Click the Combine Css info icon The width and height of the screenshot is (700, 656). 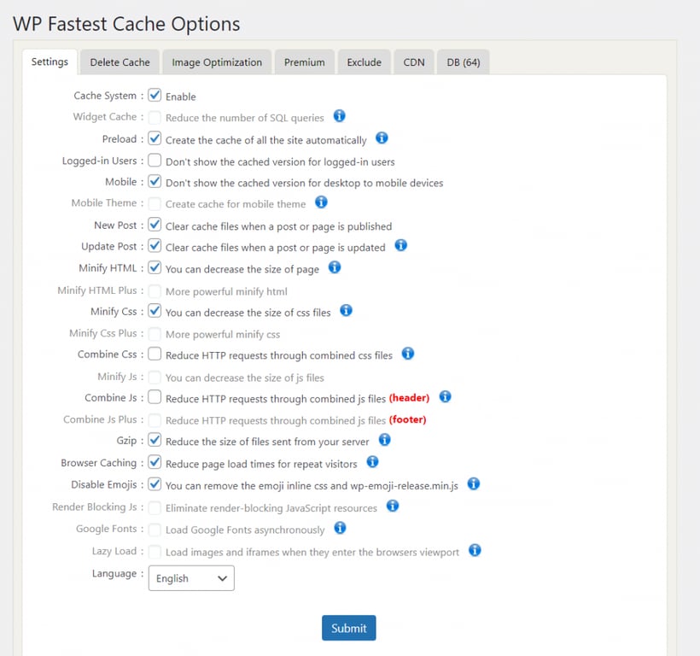coord(407,354)
